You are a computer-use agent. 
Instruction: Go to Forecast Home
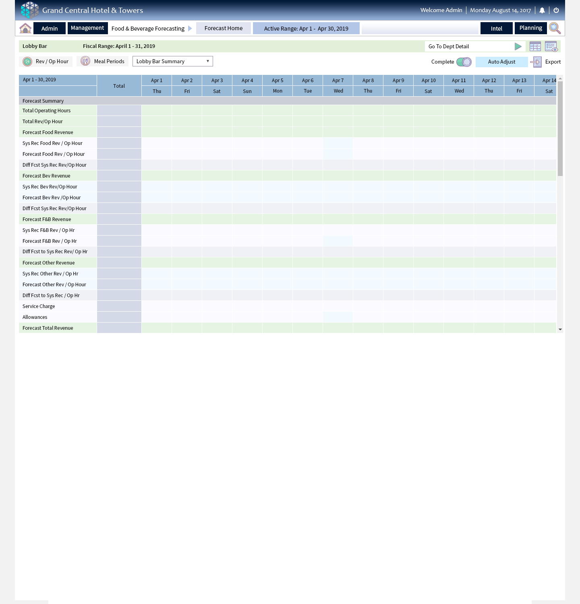(224, 28)
